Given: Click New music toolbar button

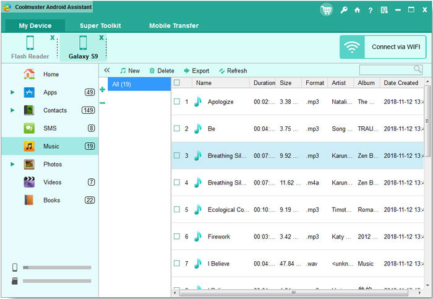Looking at the screenshot, I should coord(130,71).
